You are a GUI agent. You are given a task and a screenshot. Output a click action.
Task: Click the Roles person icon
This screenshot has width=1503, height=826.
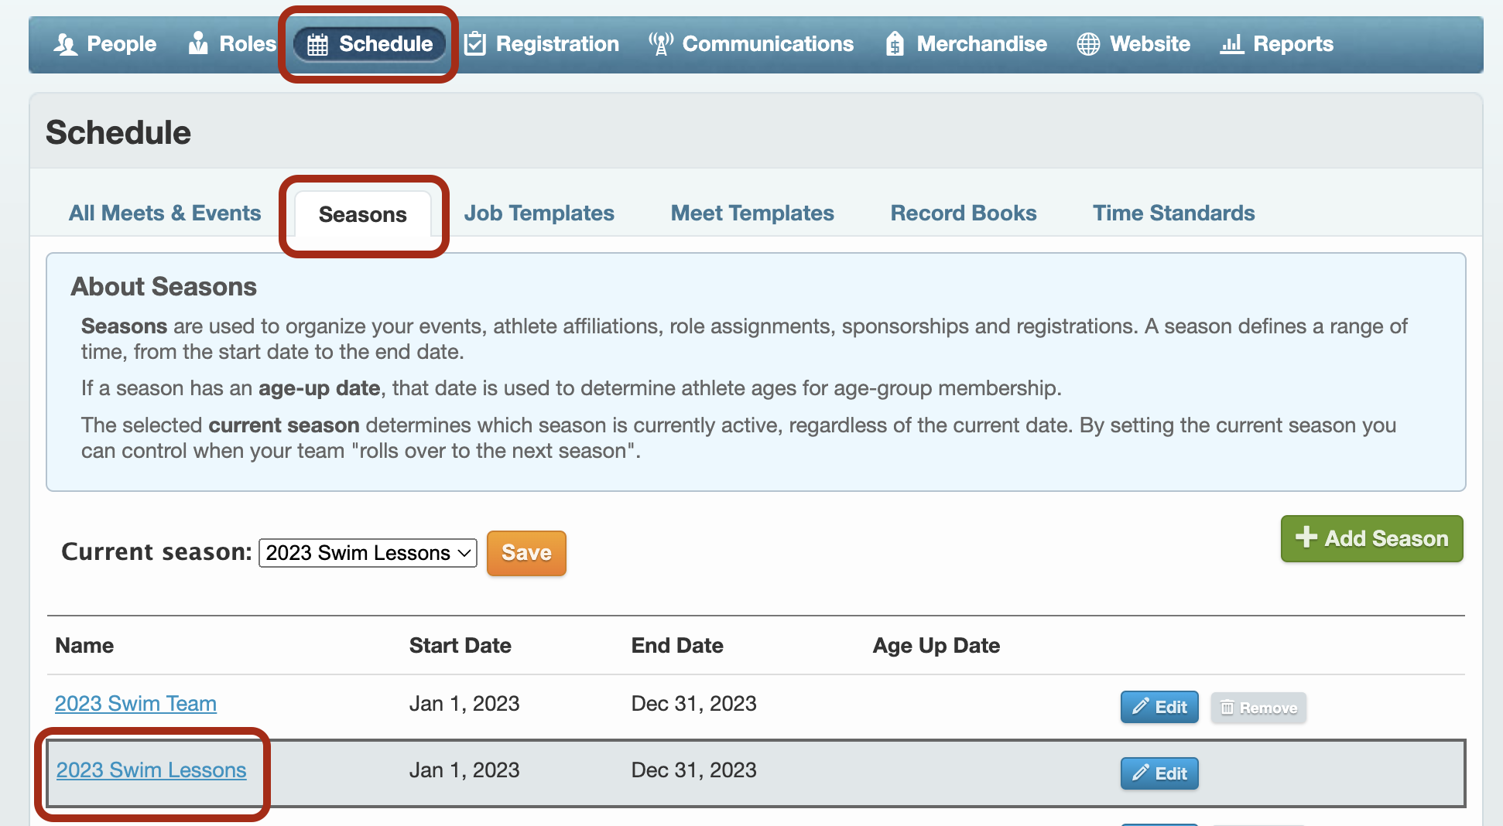[x=199, y=43]
